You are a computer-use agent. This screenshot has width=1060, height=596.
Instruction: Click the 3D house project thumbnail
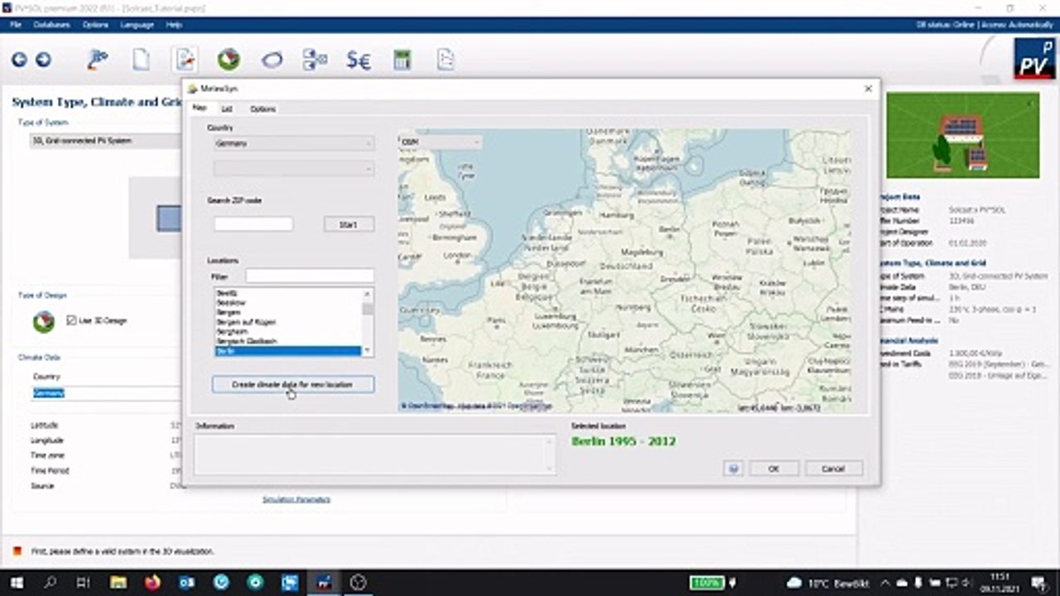(962, 135)
